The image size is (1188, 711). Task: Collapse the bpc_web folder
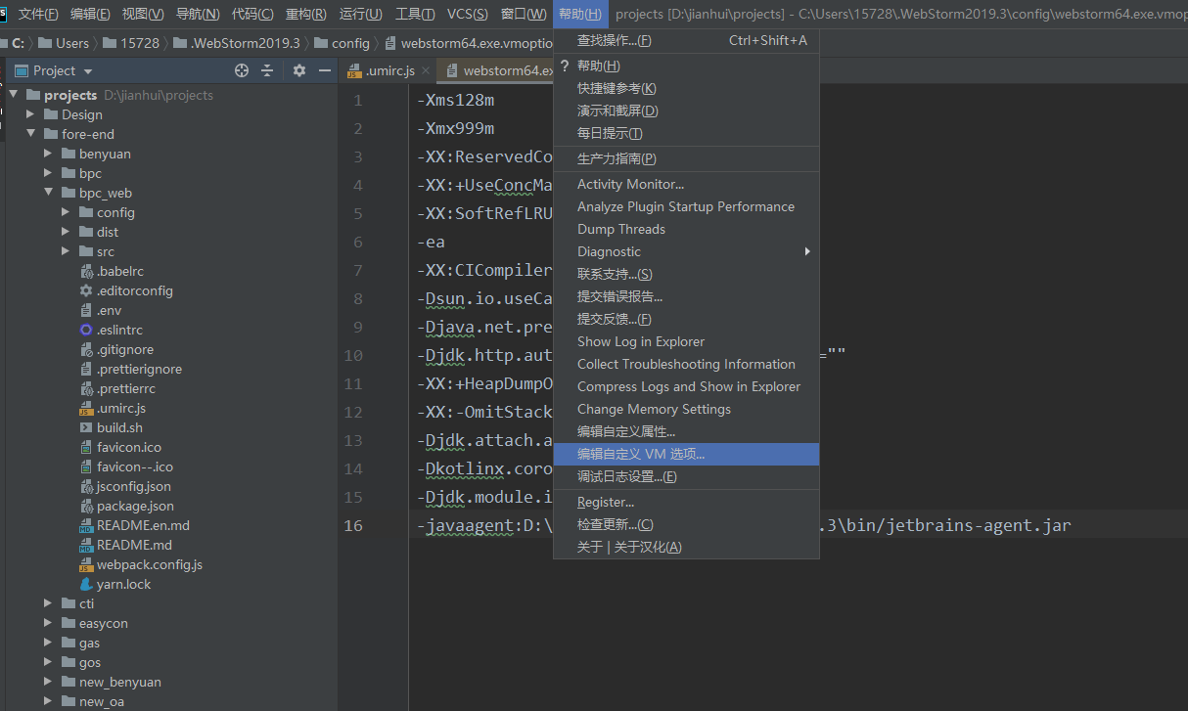pyautogui.click(x=48, y=193)
